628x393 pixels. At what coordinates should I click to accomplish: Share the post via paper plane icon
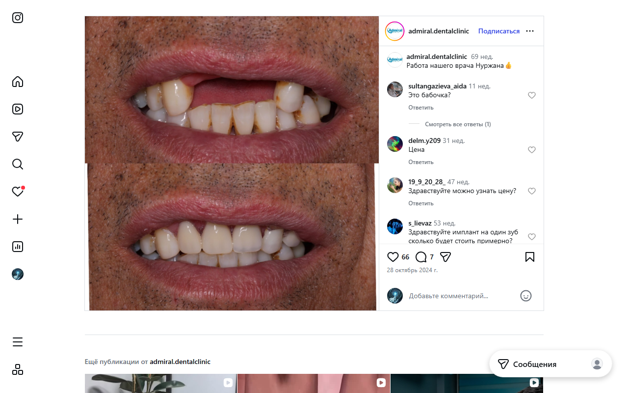(445, 257)
